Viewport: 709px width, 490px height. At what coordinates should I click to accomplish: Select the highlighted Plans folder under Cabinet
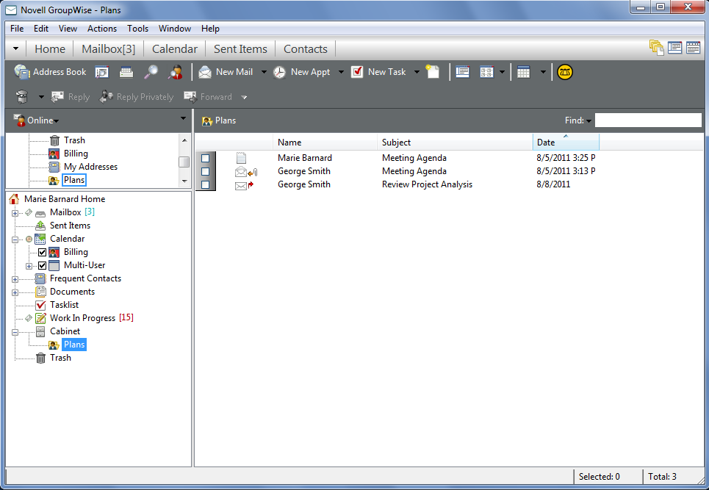74,345
